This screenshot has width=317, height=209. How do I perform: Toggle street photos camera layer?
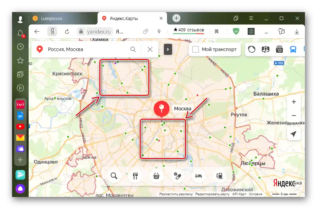[279, 49]
